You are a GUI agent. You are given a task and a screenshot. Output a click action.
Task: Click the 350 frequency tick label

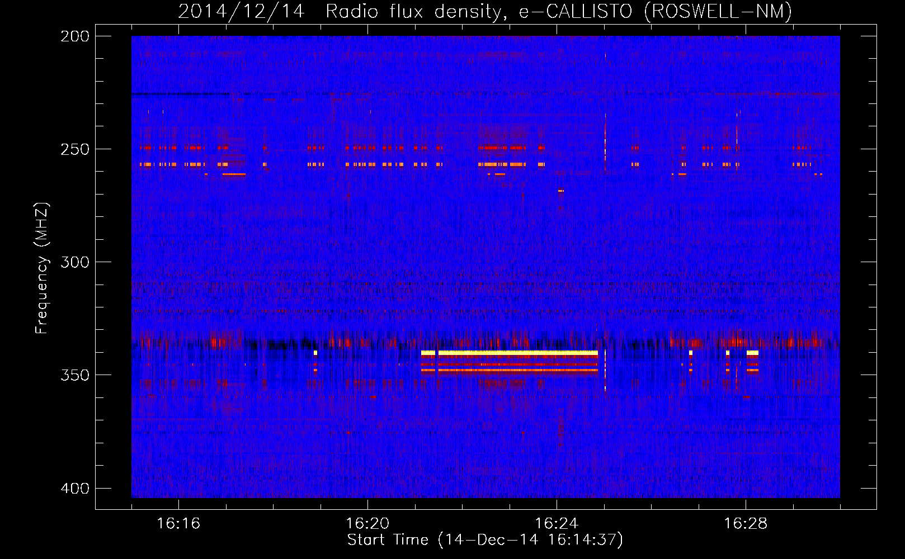[75, 375]
